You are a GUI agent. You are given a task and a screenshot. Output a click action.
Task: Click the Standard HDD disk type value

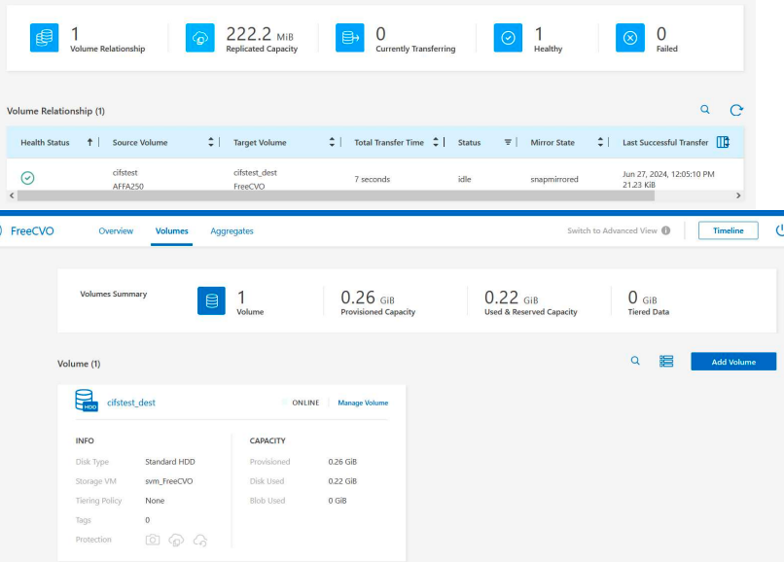tap(170, 462)
